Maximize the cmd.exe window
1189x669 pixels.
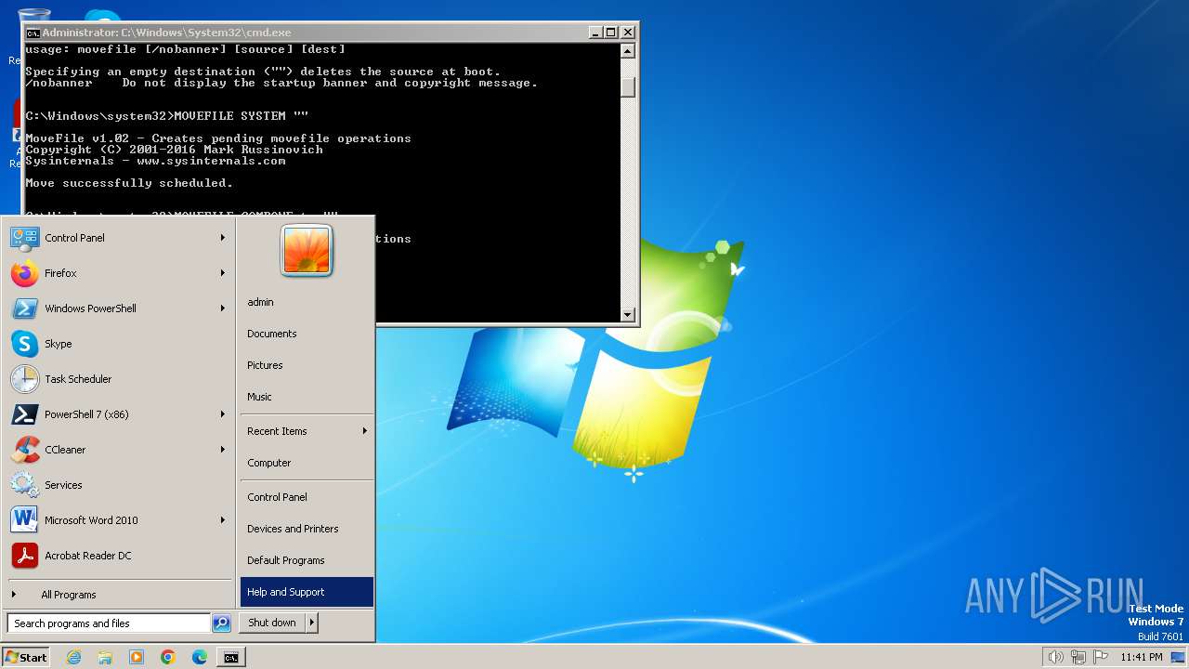[611, 32]
